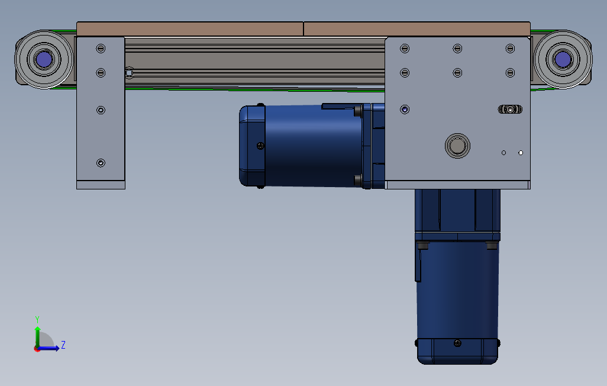Pick the round shaft bore on the right plate
The width and height of the screenshot is (607, 386).
(457, 146)
